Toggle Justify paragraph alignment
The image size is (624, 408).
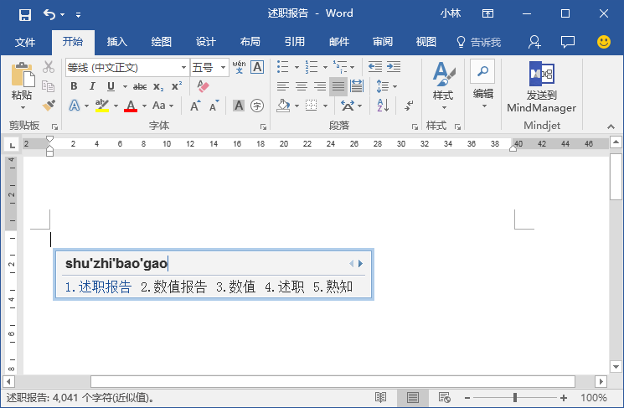tap(338, 86)
